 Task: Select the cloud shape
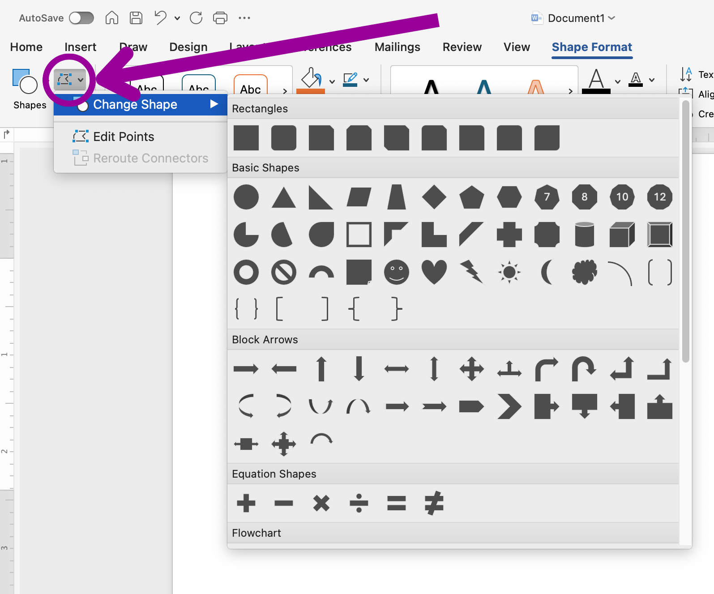pos(585,272)
